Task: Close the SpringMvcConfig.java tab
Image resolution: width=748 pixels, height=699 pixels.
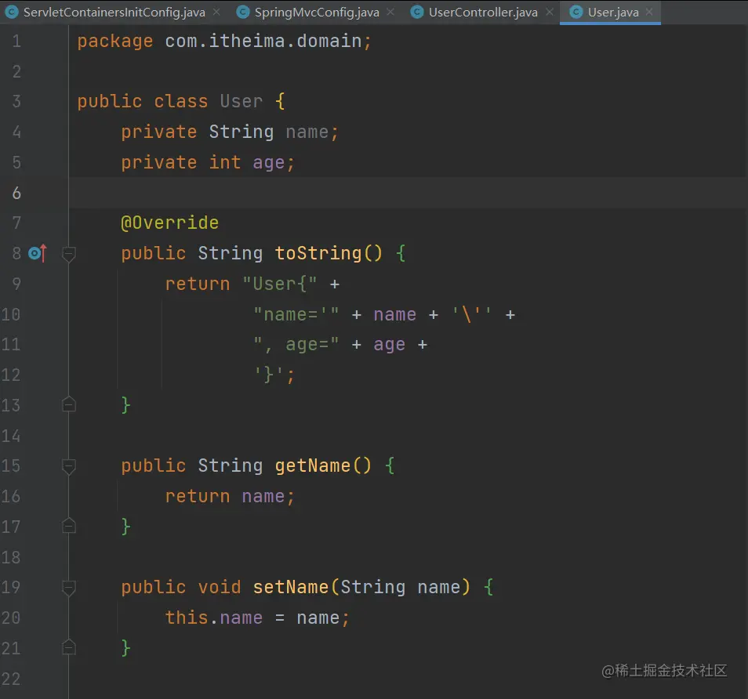Action: 390,12
